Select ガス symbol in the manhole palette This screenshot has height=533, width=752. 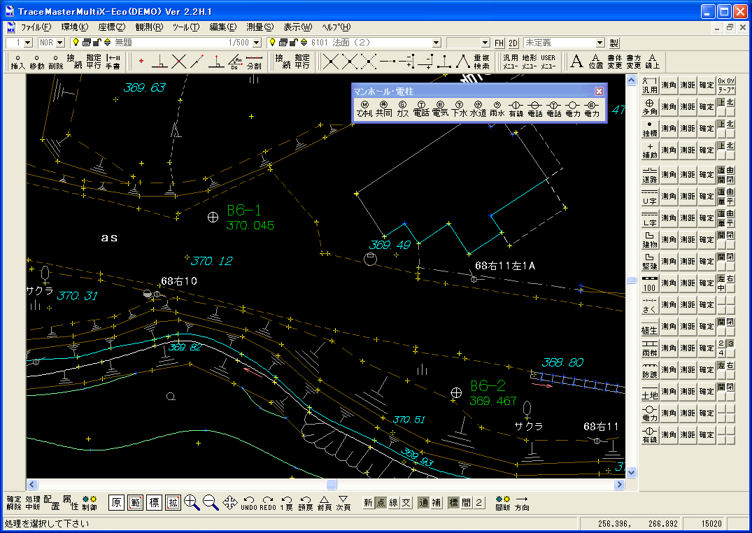[x=402, y=109]
